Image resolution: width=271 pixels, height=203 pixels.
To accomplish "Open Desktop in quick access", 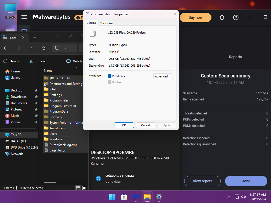I will tap(16, 90).
